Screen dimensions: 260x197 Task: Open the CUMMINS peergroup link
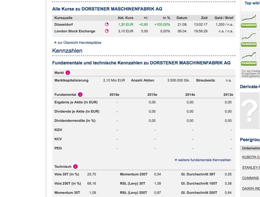(x=250, y=178)
